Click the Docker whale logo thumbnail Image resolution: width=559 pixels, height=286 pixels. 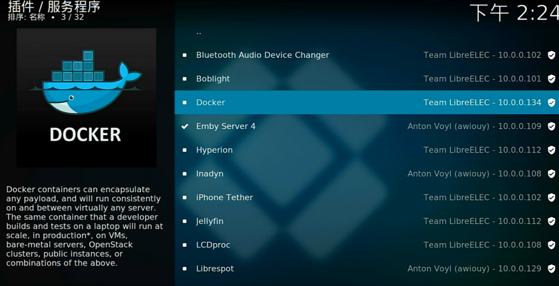[86, 98]
